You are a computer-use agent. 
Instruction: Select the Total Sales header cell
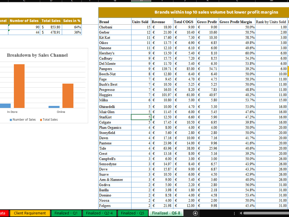[51, 21]
